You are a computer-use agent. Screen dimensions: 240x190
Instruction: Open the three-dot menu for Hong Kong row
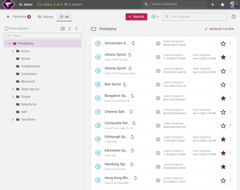point(231,180)
